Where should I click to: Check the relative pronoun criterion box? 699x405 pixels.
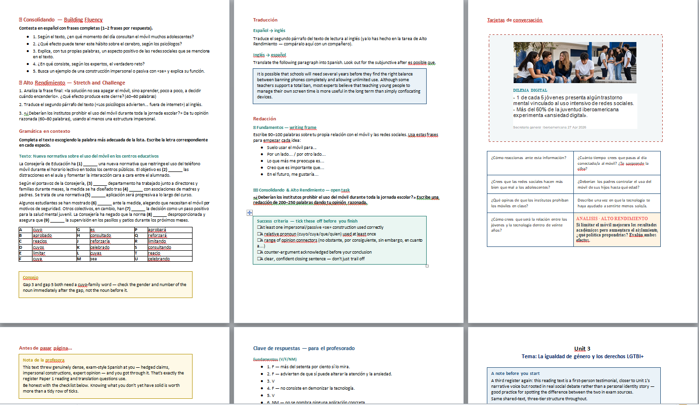(x=259, y=234)
